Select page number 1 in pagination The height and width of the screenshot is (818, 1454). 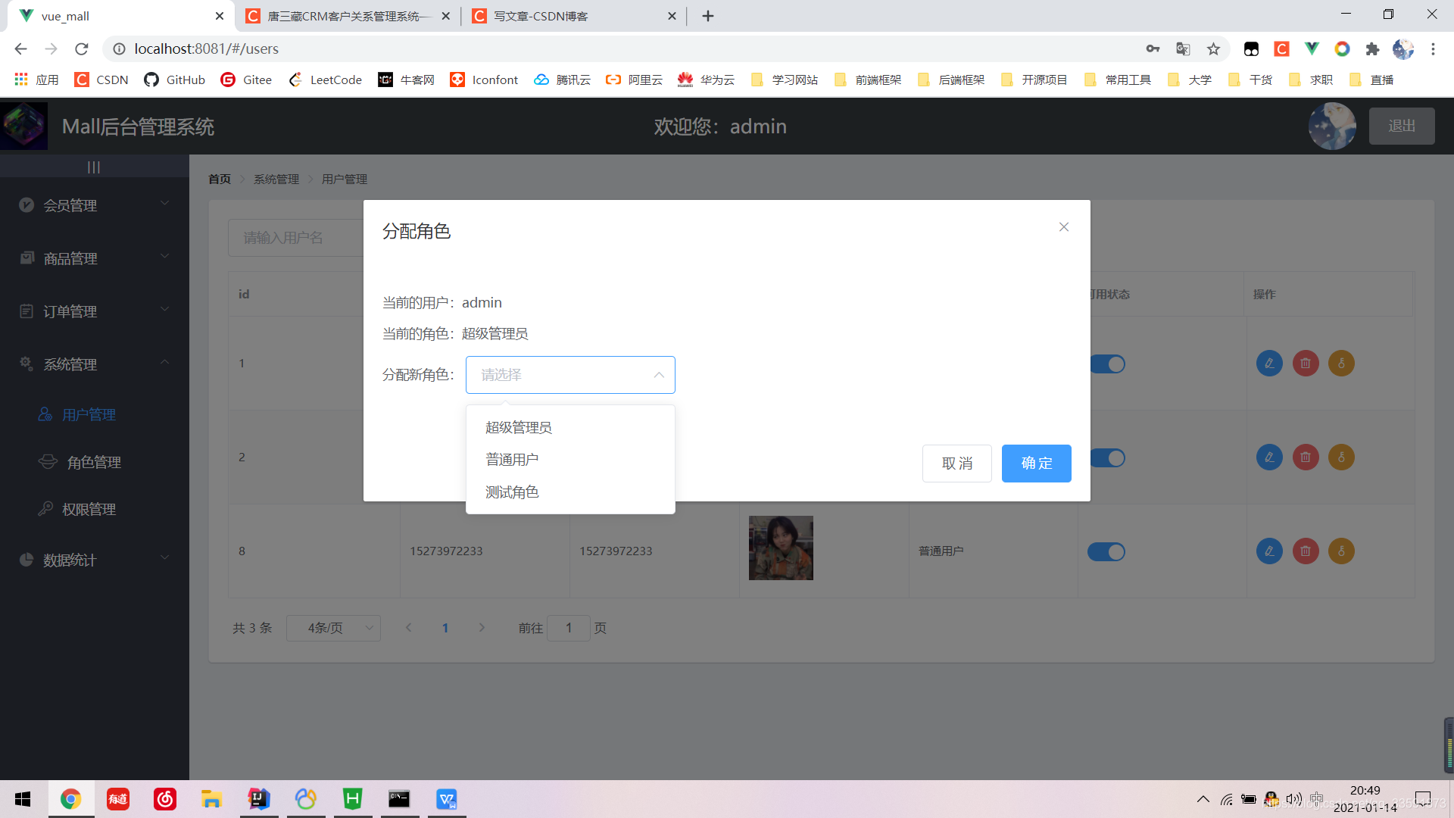pos(445,628)
